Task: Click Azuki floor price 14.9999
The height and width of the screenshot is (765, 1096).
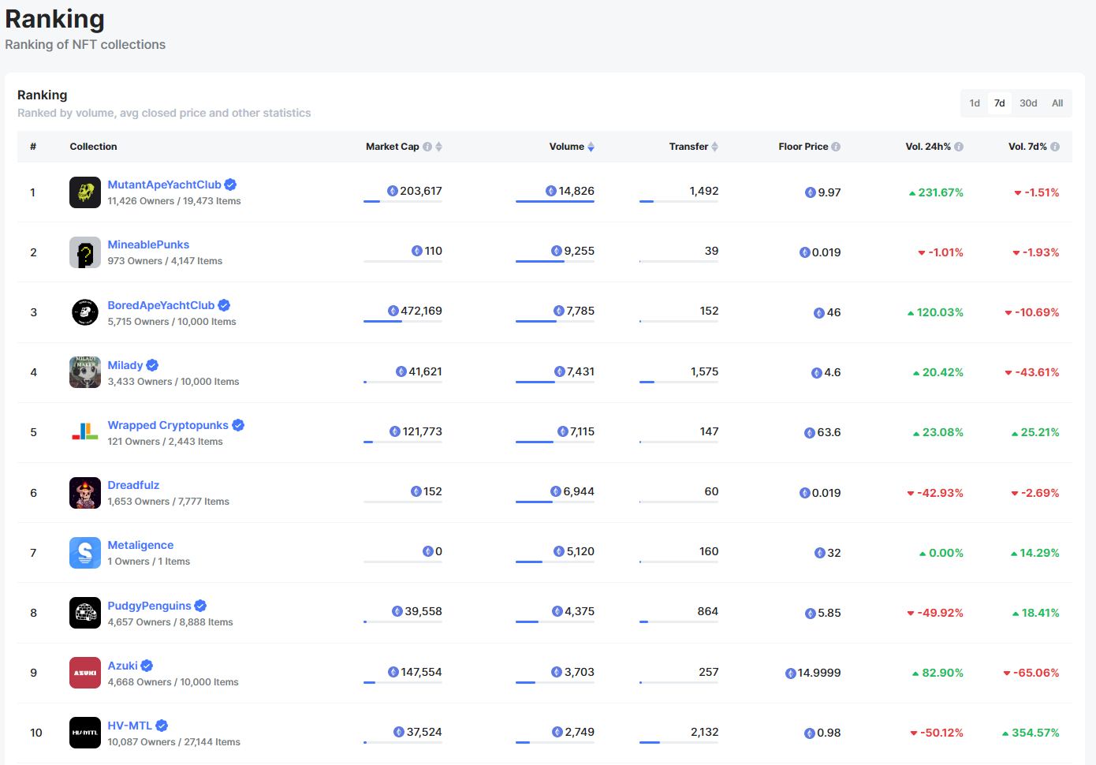Action: pyautogui.click(x=813, y=673)
